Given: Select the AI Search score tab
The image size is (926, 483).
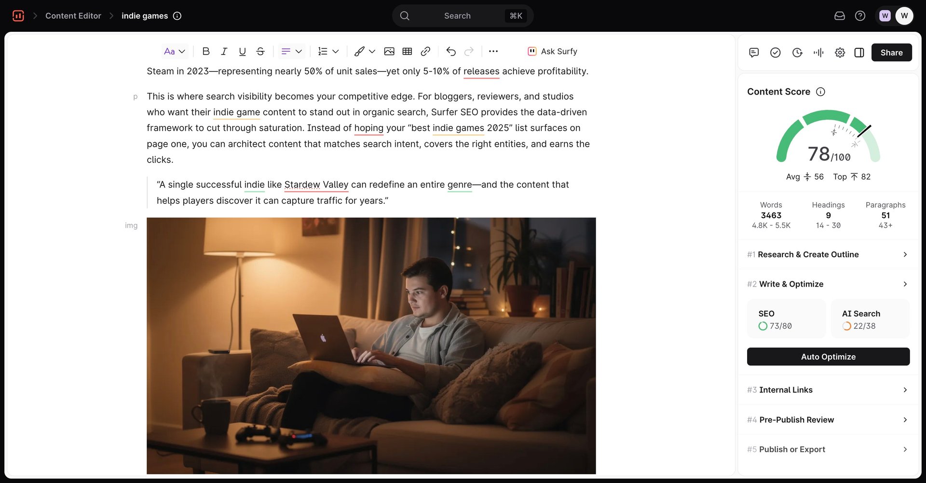Looking at the screenshot, I should pos(870,319).
